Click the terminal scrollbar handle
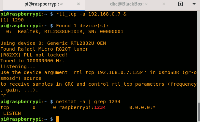The height and width of the screenshot is (122, 200). (199, 112)
